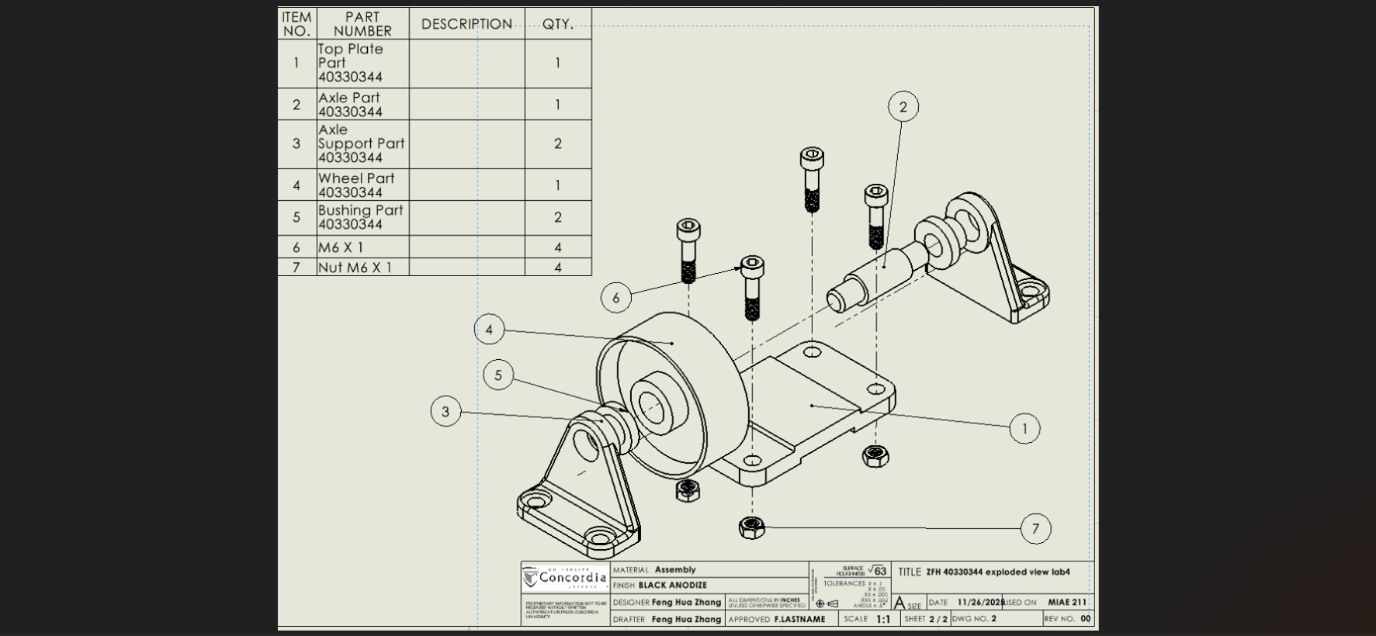The height and width of the screenshot is (636, 1376).
Task: Select balloon number 2 above the axle
Action: 903,107
